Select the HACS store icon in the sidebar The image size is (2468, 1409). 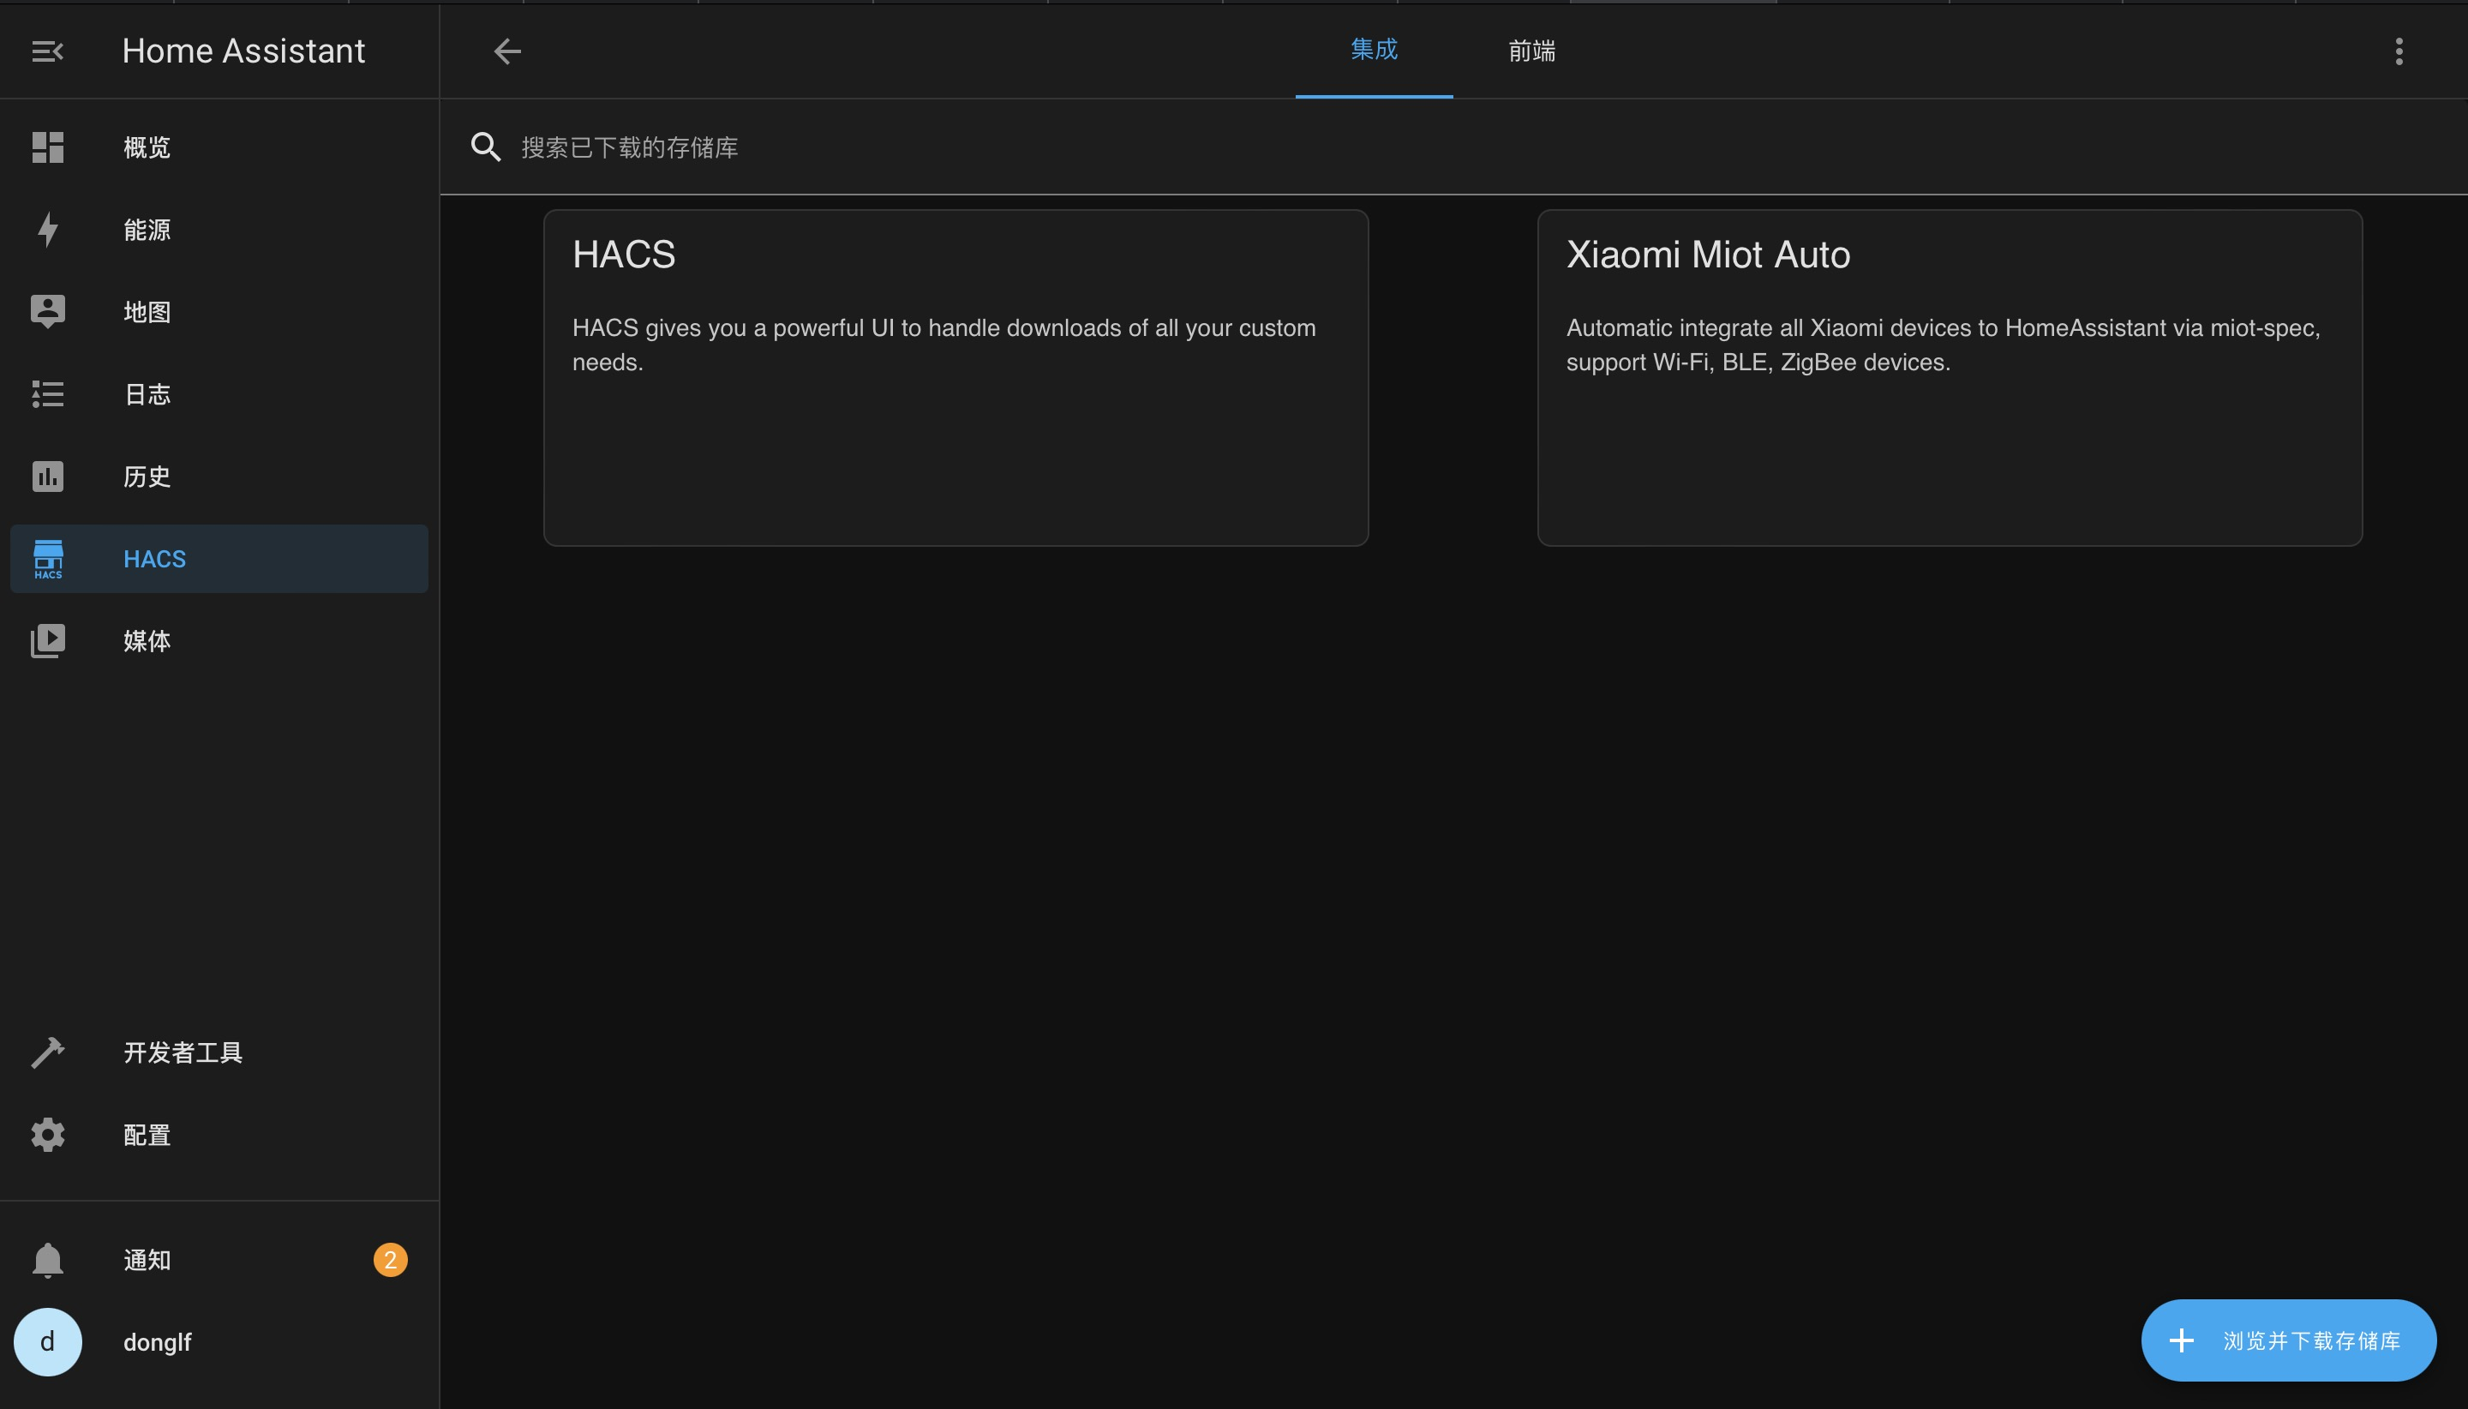(x=47, y=559)
